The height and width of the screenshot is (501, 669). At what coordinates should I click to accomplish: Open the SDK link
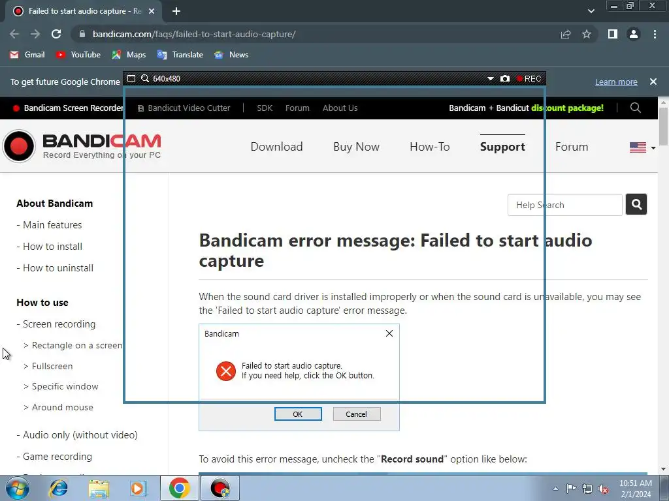pos(265,108)
